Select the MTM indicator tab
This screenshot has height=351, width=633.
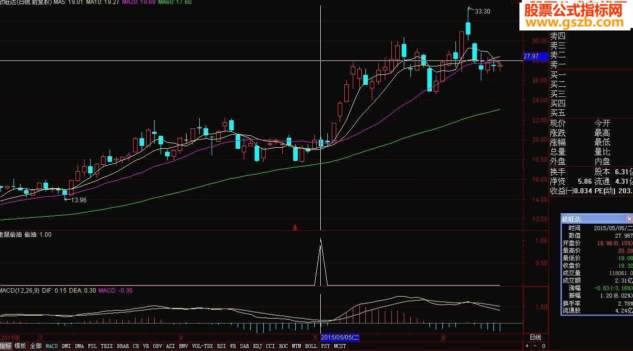297,346
